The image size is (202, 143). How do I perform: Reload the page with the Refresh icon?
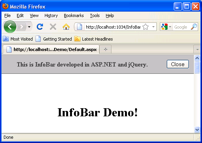pyautogui.click(x=40, y=27)
